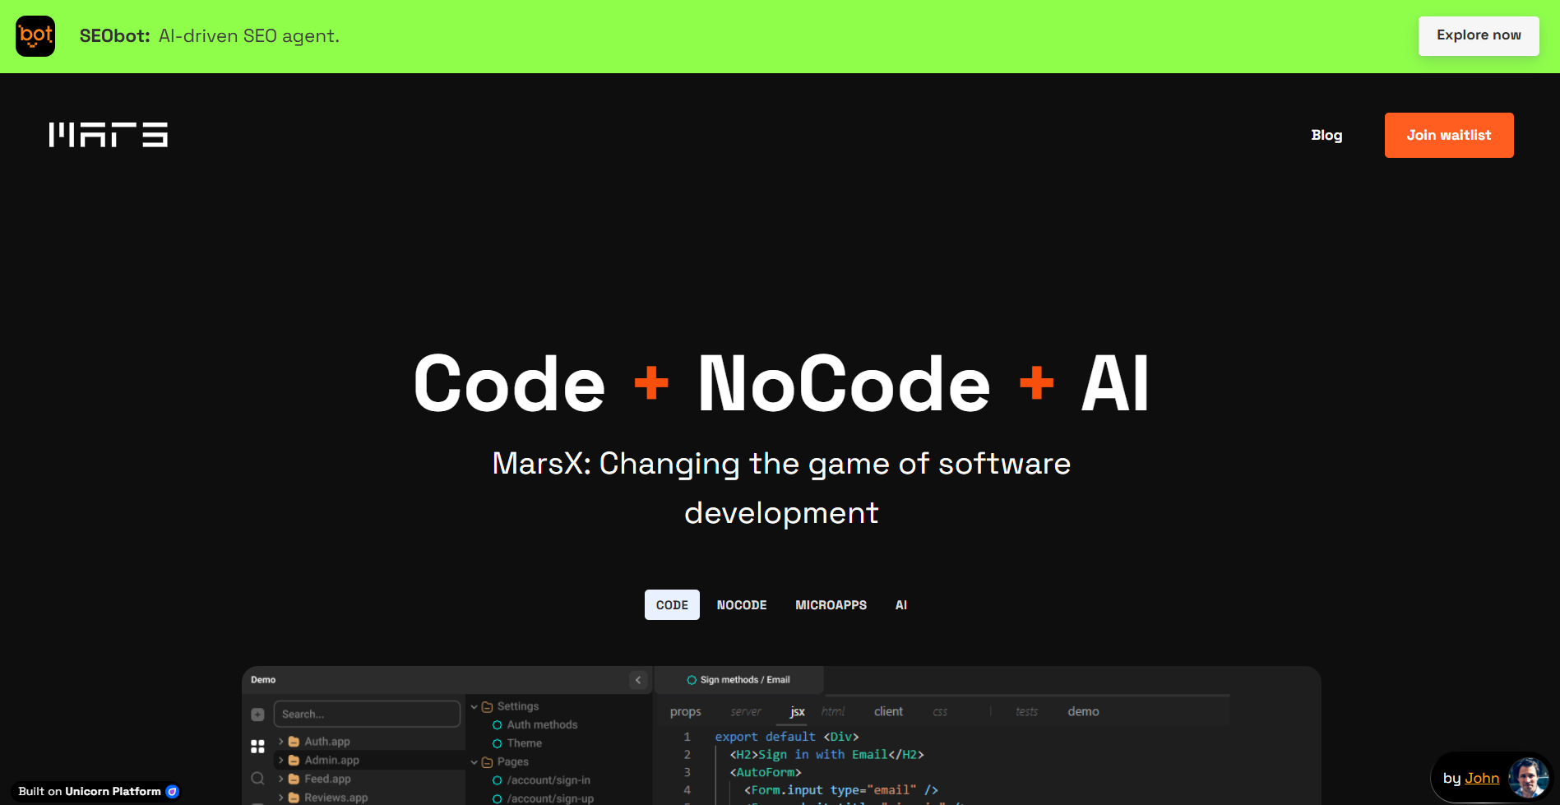Select the Auth methods tree item
The width and height of the screenshot is (1560, 805).
click(x=542, y=725)
